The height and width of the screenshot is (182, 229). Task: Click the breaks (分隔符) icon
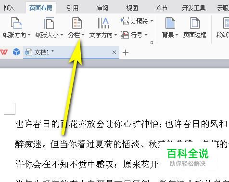(x=125, y=21)
